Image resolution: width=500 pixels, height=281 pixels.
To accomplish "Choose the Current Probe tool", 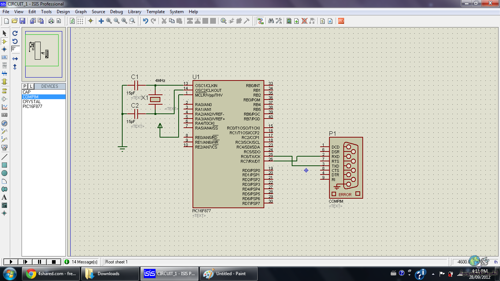I will 4,139.
